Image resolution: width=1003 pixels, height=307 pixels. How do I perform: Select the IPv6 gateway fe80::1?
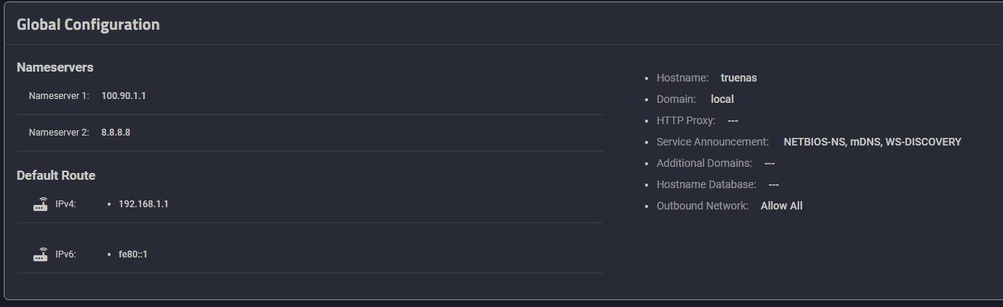tap(133, 254)
